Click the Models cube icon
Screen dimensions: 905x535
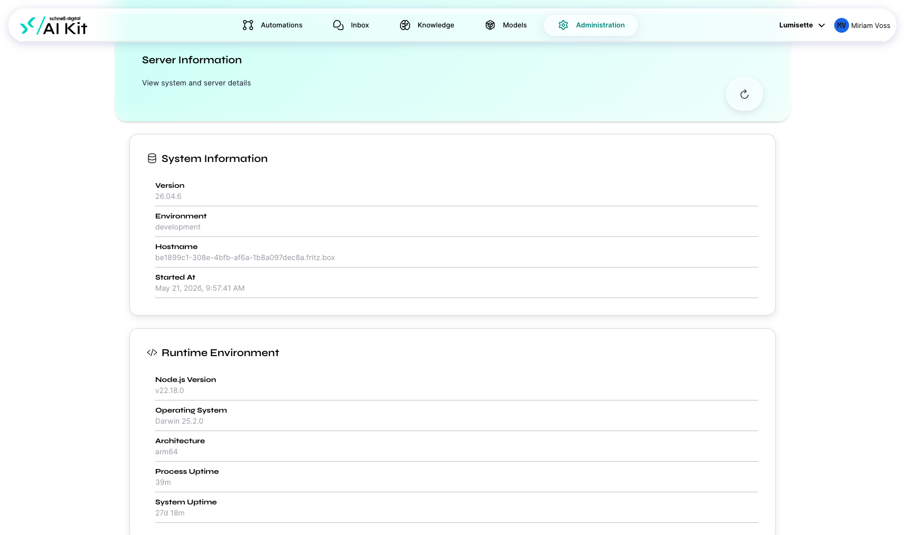point(490,25)
